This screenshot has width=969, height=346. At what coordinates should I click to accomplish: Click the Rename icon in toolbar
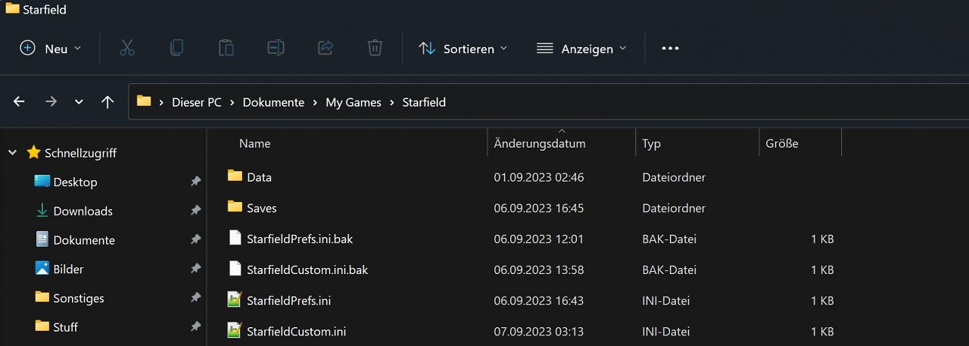click(276, 48)
